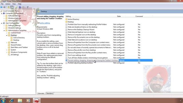Expand the Control Panel tree node
183x103 pixels.
tap(7, 33)
